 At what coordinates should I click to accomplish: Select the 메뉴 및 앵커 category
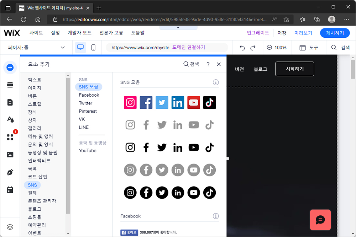coord(40,136)
